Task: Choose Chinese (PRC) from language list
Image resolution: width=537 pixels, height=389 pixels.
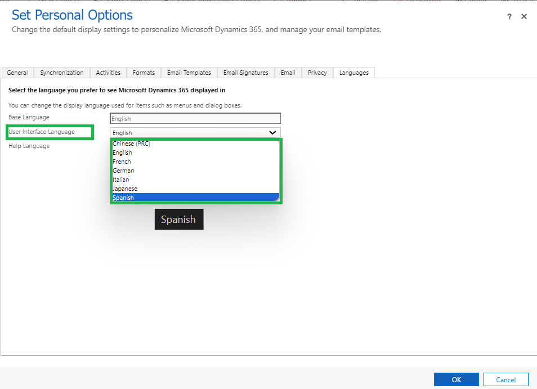Action: [x=196, y=144]
